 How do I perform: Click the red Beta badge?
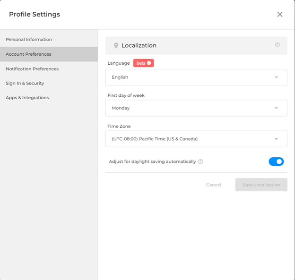143,63
